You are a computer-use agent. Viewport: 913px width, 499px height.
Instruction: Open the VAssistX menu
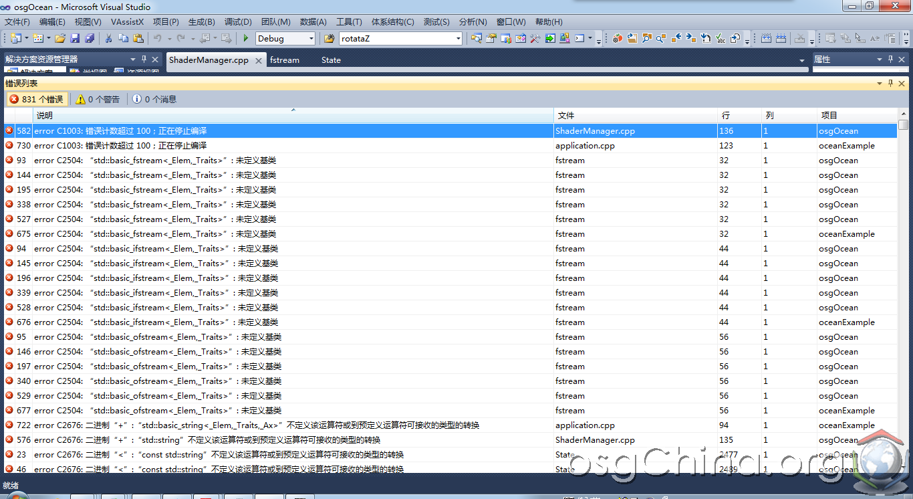tap(127, 22)
